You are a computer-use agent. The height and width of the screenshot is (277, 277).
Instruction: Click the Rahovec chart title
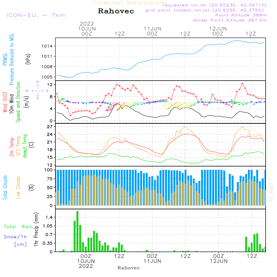tap(116, 11)
